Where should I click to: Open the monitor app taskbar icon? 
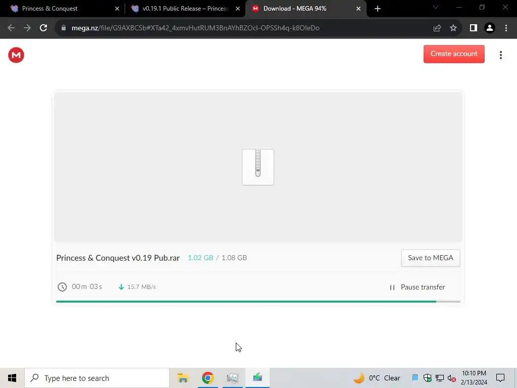(232, 378)
